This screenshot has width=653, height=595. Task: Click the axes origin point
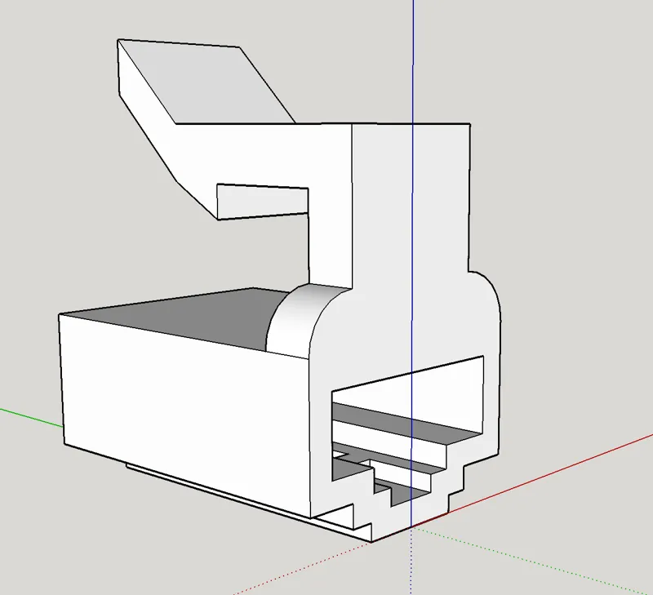[412, 527]
